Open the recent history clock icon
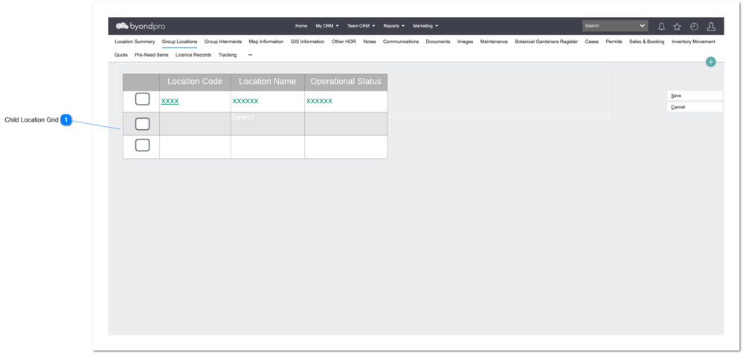This screenshot has width=743, height=354. coord(694,27)
